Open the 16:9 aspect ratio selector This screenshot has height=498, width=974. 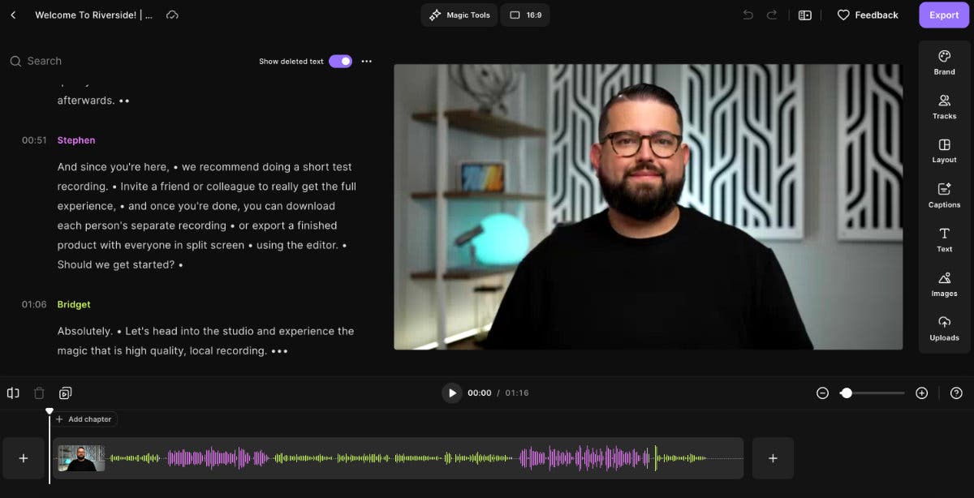525,15
